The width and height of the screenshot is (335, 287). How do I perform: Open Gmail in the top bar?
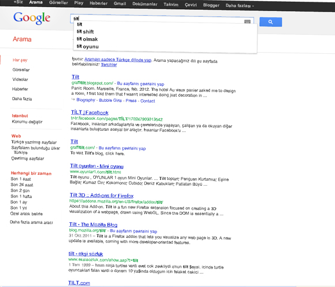[120, 3]
